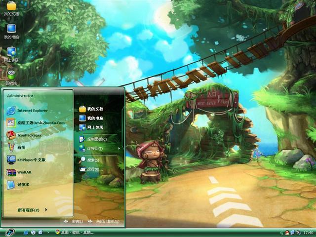Open 网上邻居 icon on the desktop
Viewport: 316px width, 237px height.
[11, 54]
